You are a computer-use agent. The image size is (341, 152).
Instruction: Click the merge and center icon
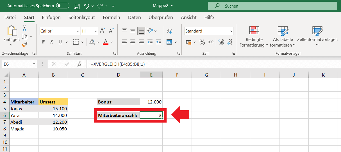tap(169, 42)
